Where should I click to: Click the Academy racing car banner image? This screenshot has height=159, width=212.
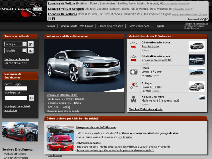[20, 132]
